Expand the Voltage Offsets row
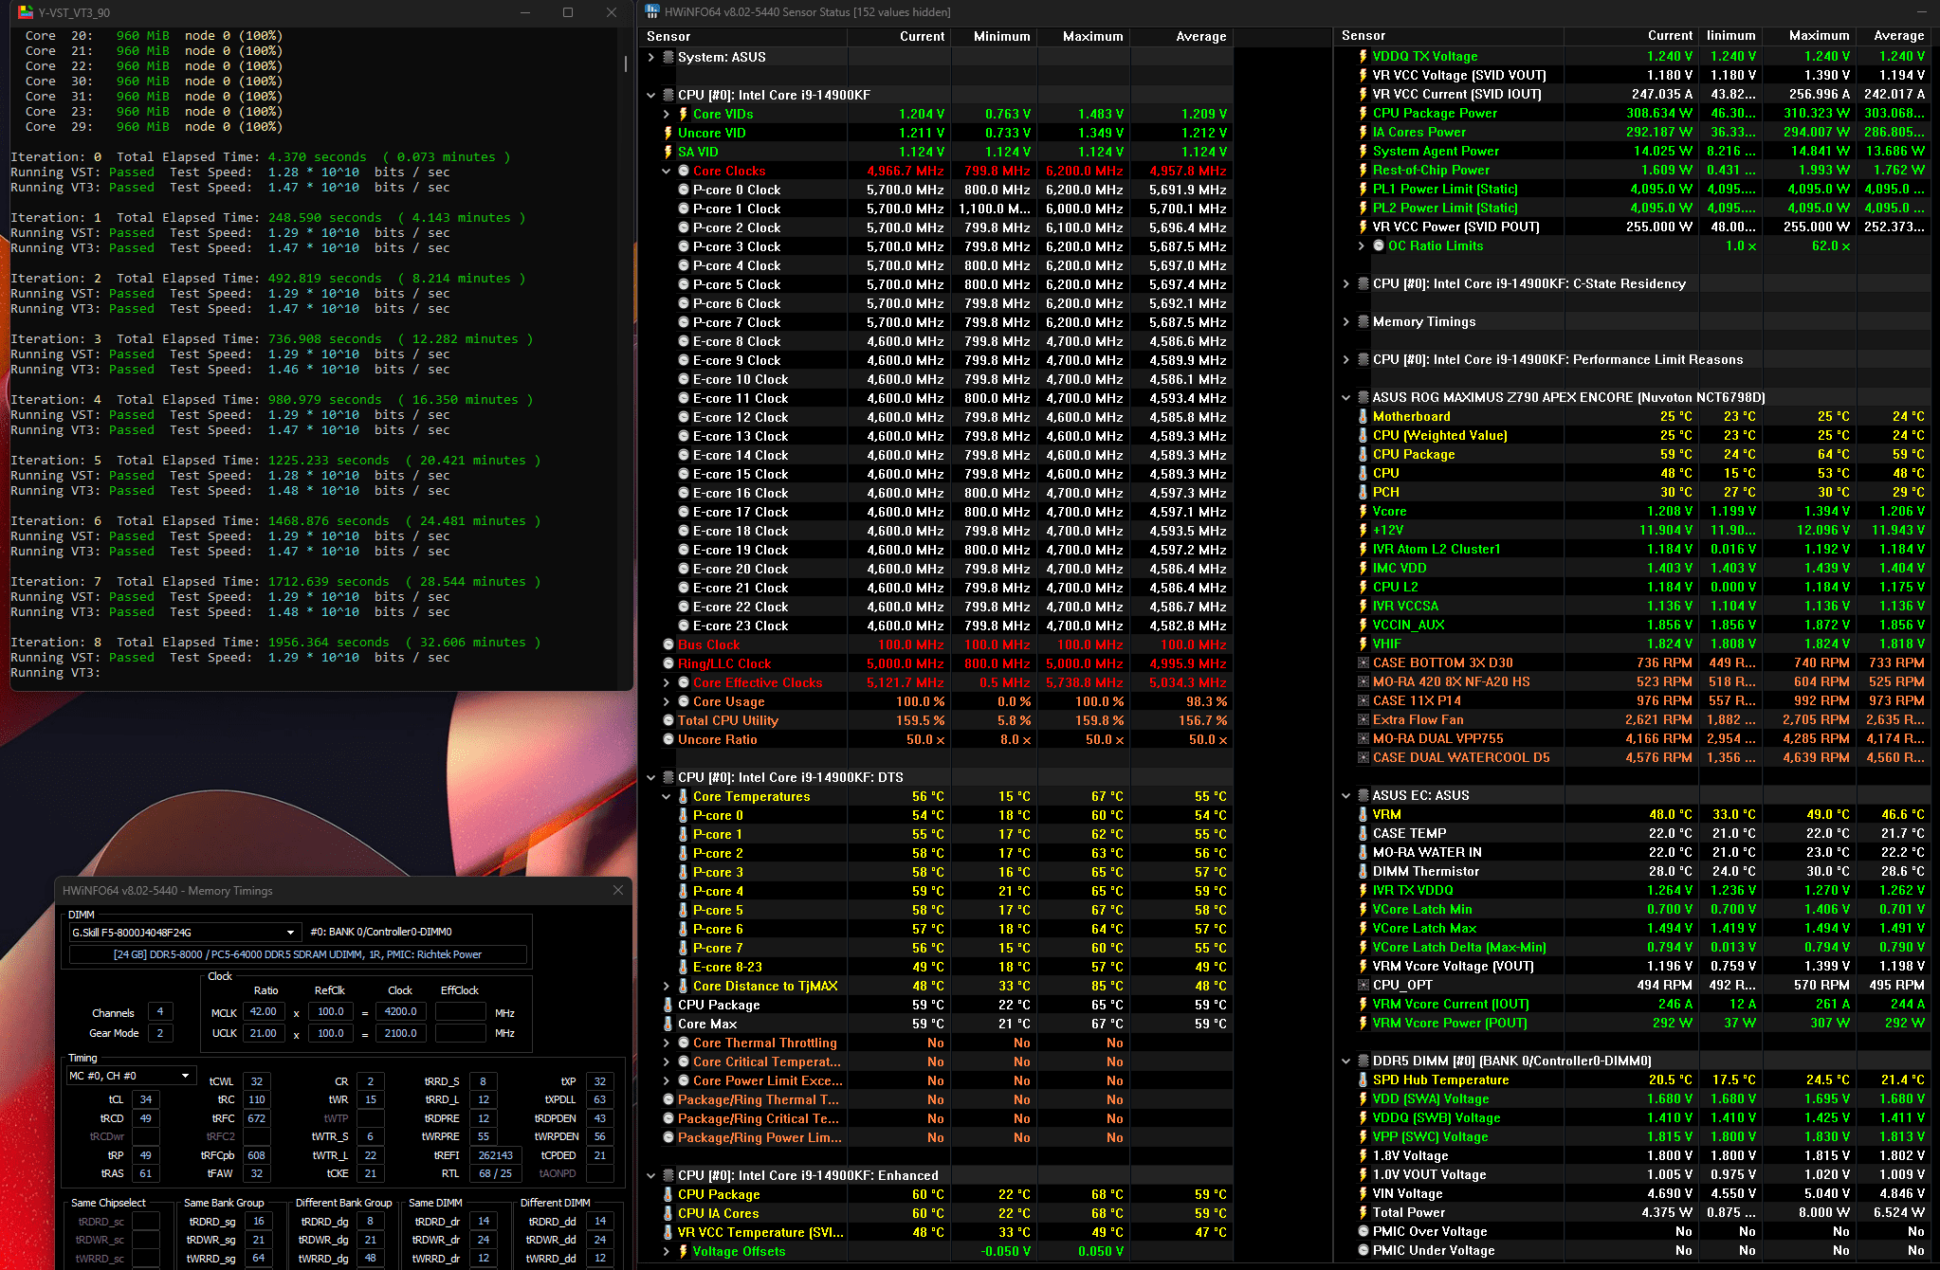Screen dimensions: 1940x1270 click(667, 1251)
